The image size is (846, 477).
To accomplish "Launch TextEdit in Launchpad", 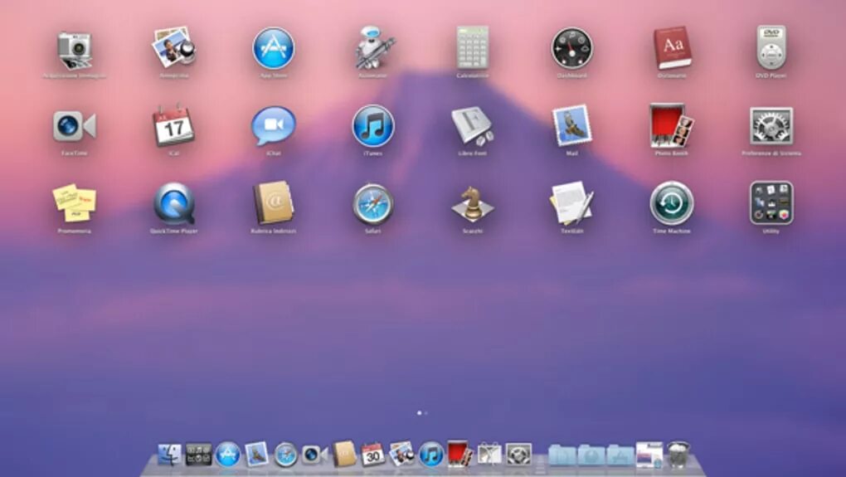I will [x=572, y=203].
